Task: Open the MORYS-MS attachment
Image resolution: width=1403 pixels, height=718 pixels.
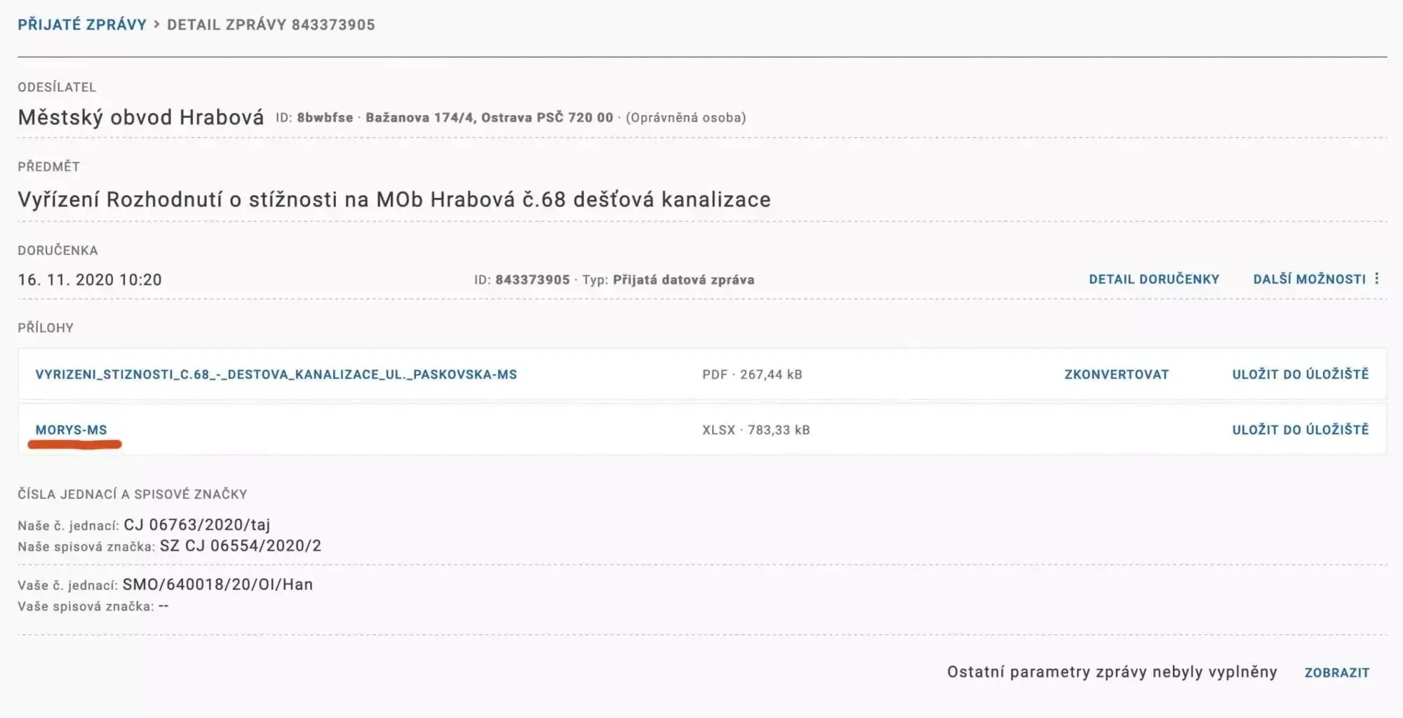Action: point(72,430)
